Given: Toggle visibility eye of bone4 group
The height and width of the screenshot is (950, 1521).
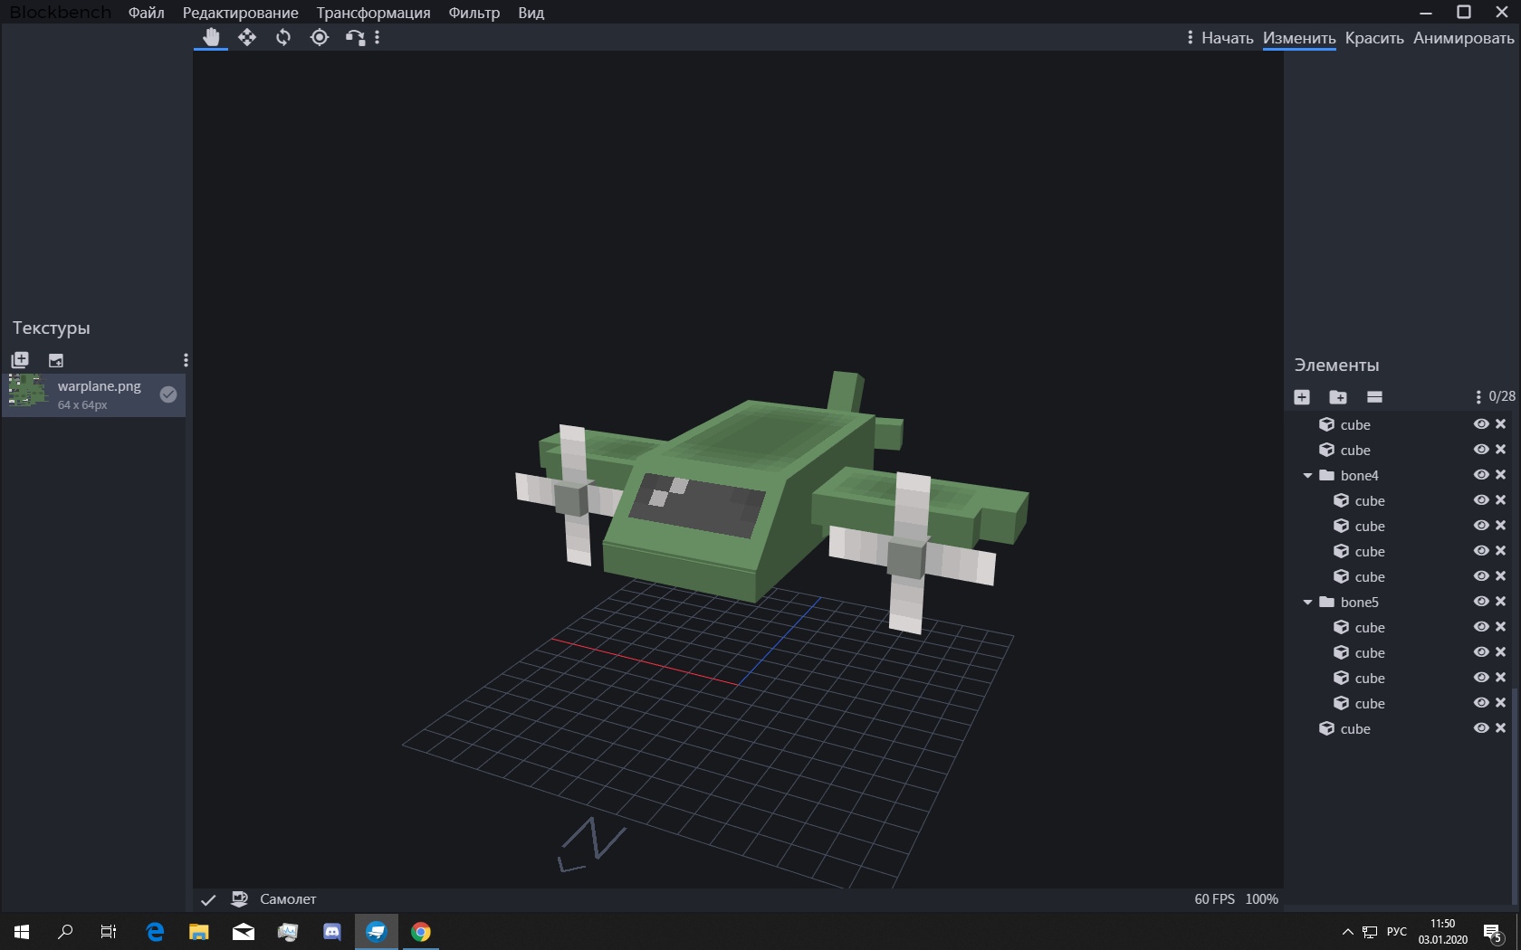Looking at the screenshot, I should [x=1481, y=475].
